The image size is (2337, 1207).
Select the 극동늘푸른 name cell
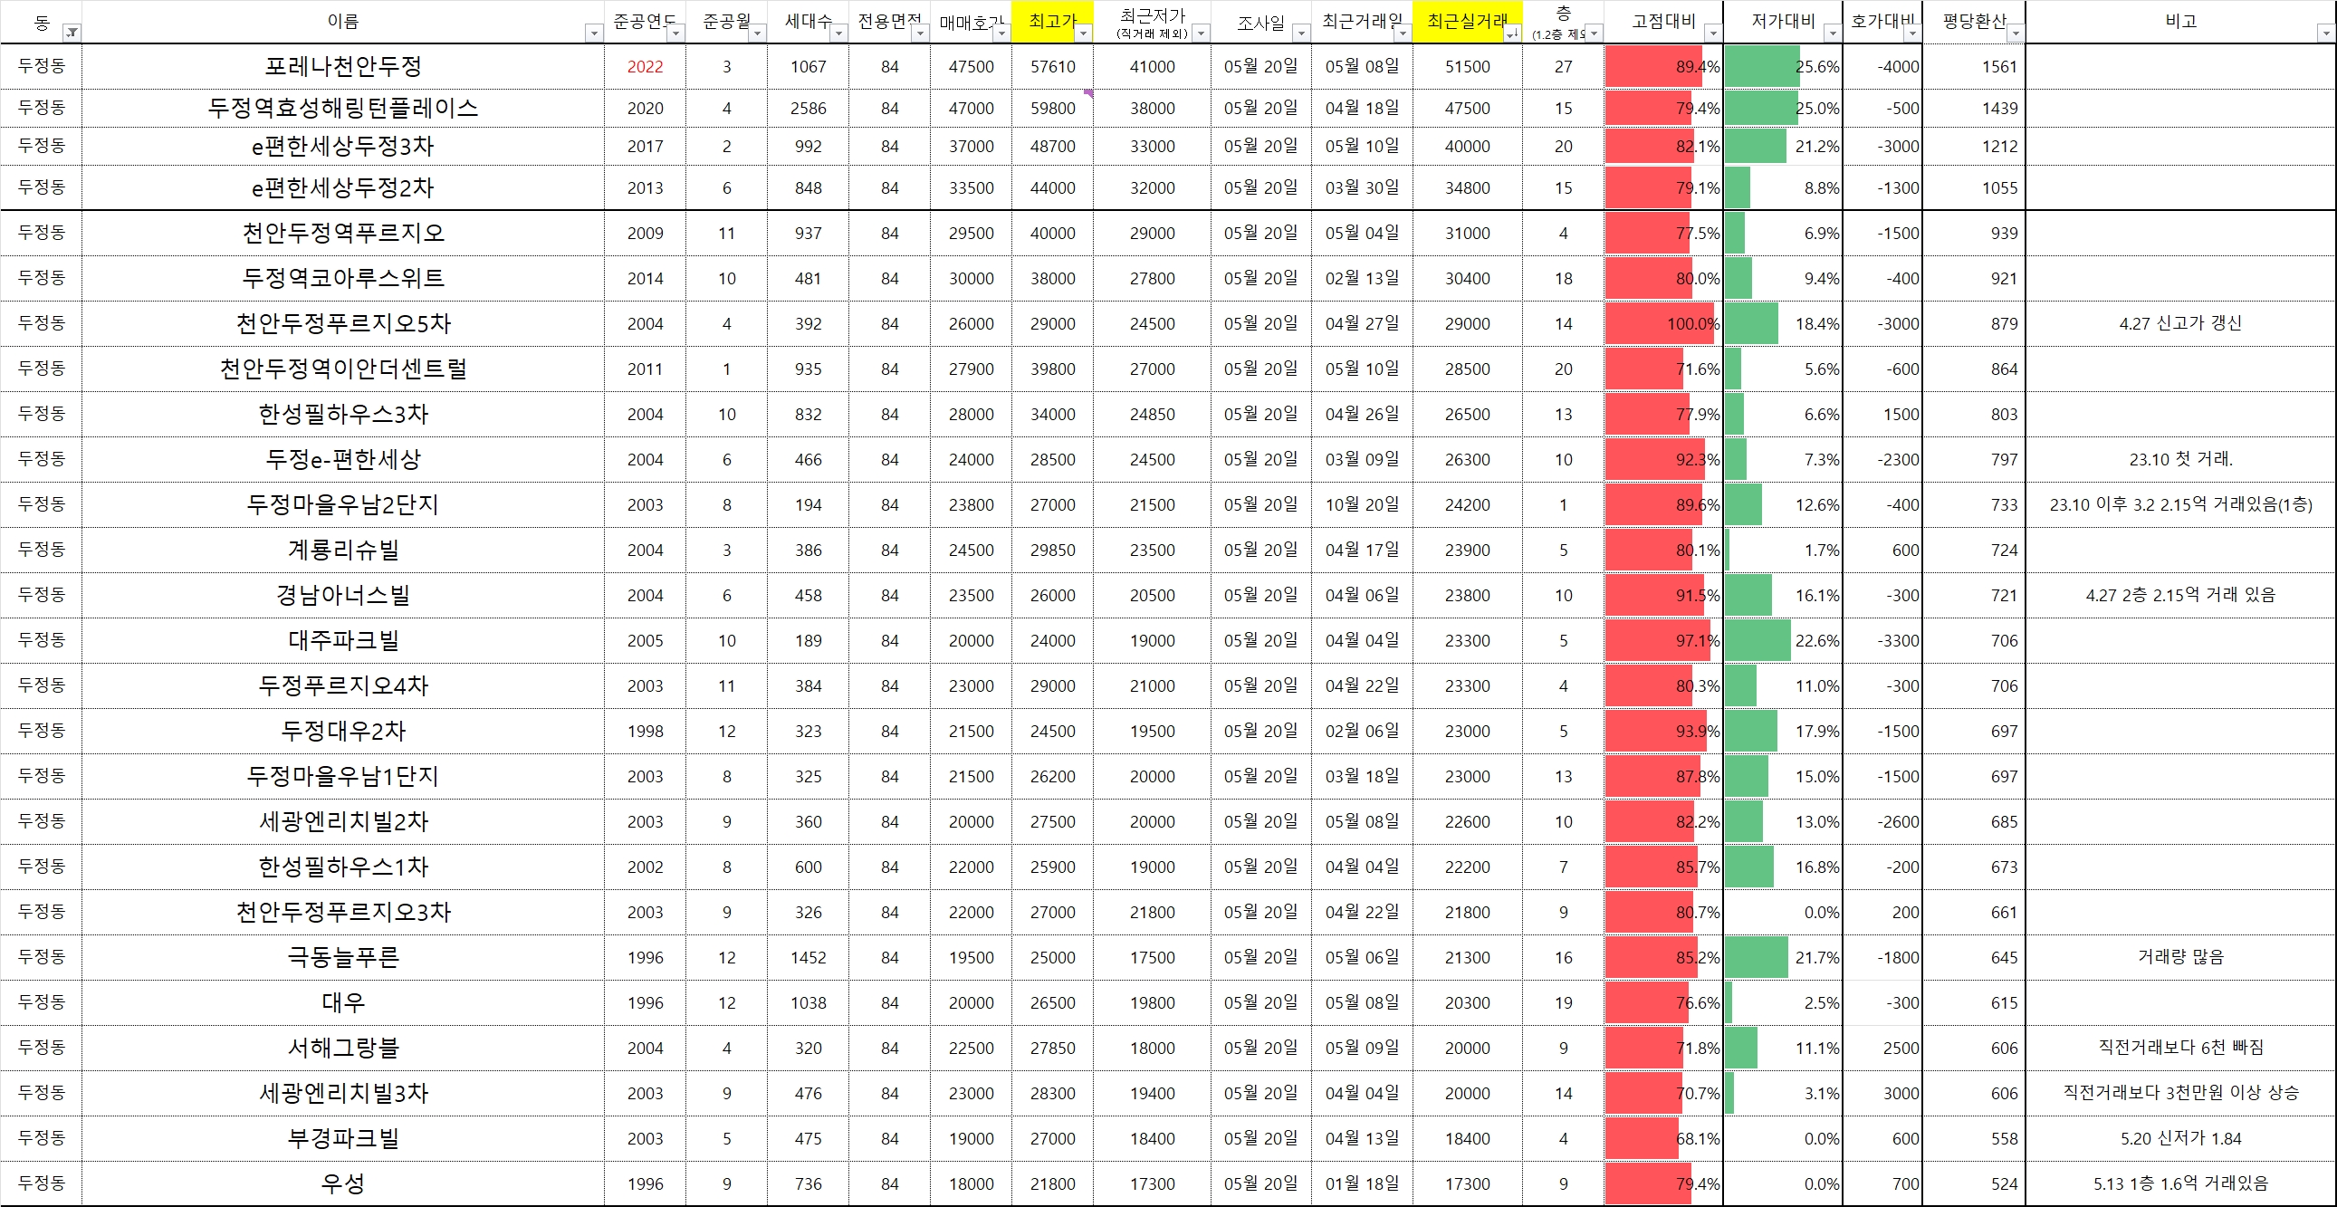point(343,957)
